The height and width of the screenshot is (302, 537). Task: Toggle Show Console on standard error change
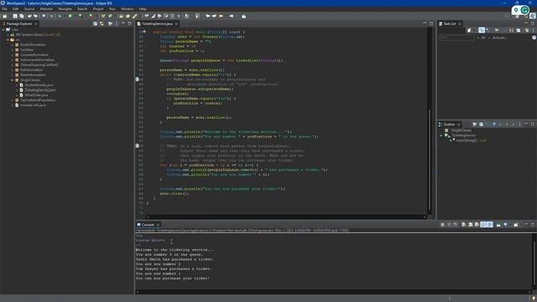(x=490, y=225)
